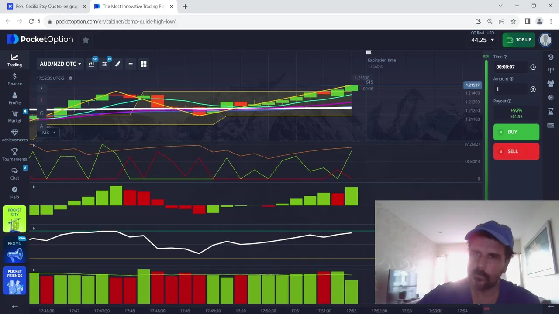The height and width of the screenshot is (314, 559).
Task: Expand the white line indicator arrow
Action: click(34, 229)
